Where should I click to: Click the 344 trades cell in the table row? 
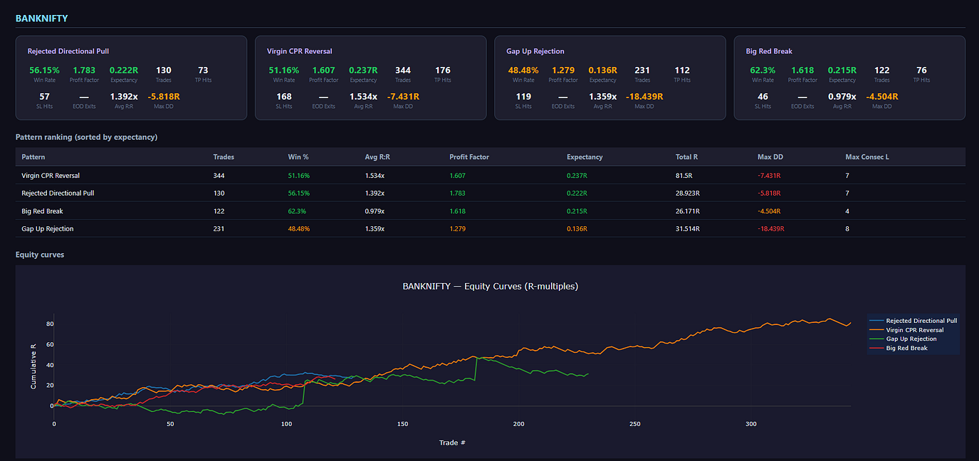click(219, 175)
